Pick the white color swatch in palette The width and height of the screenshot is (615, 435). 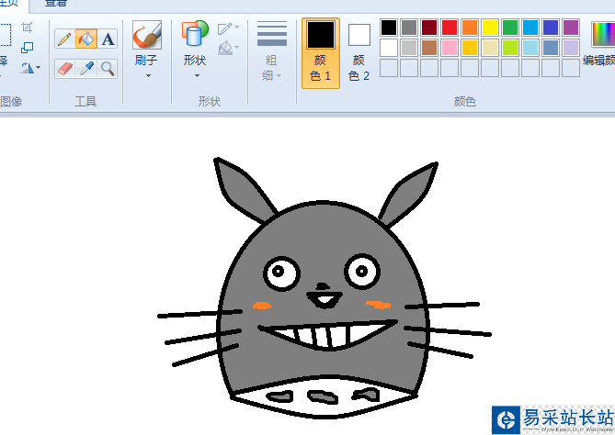coord(389,48)
